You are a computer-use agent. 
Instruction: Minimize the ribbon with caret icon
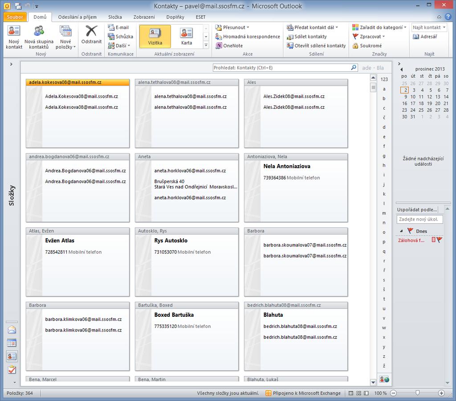pyautogui.click(x=439, y=17)
